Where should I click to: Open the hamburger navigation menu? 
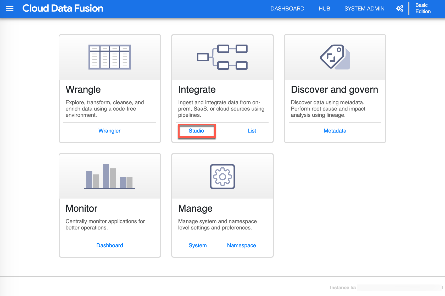tap(10, 9)
